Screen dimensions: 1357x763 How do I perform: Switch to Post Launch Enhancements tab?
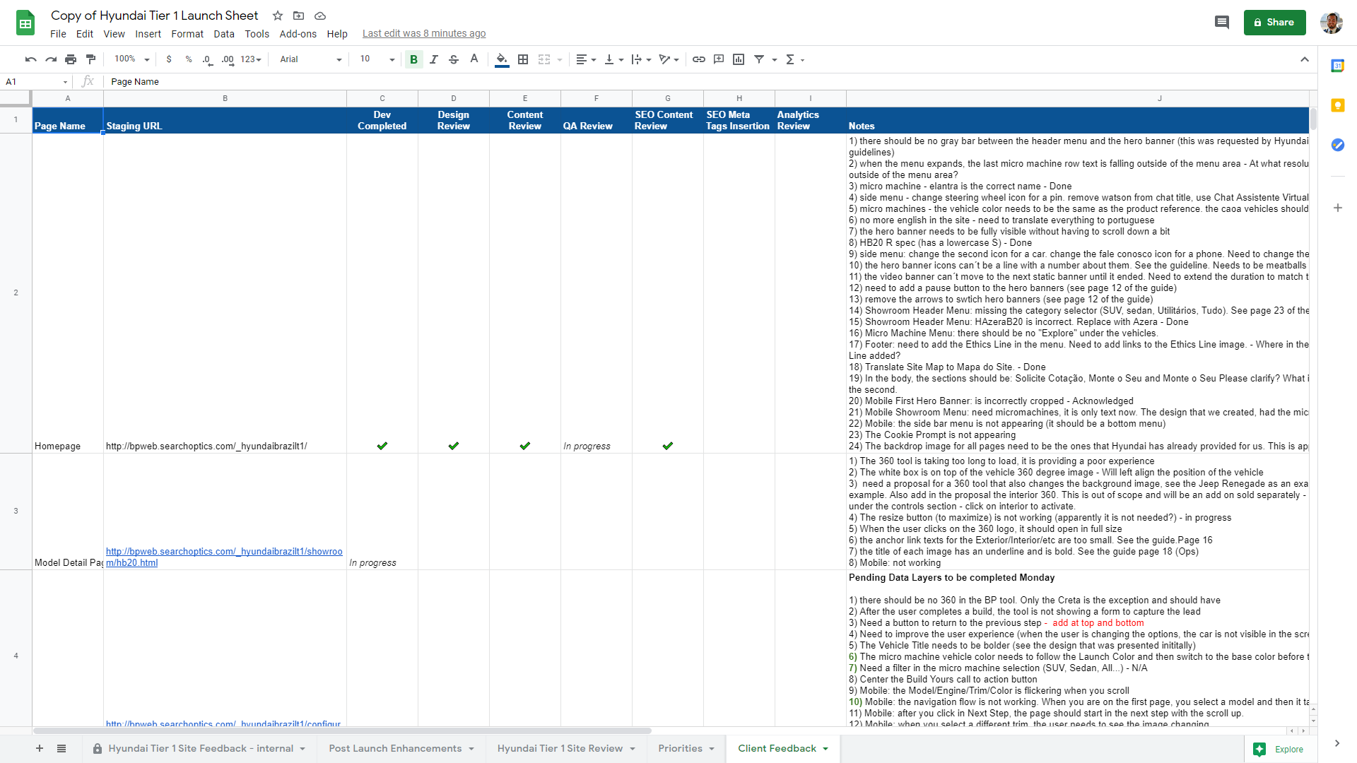(401, 748)
